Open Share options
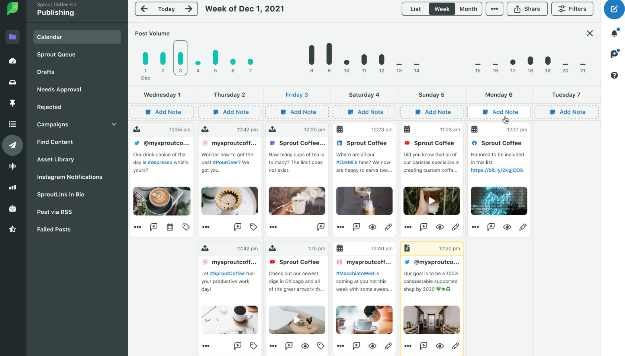 [x=527, y=9]
